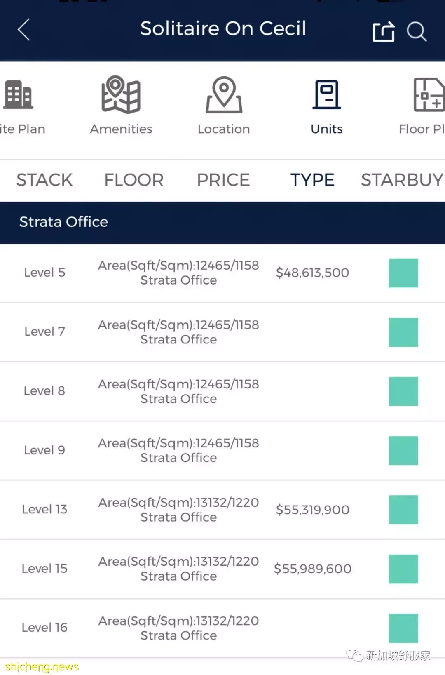Select the TYPE tab
The width and height of the screenshot is (445, 675).
[x=312, y=180]
